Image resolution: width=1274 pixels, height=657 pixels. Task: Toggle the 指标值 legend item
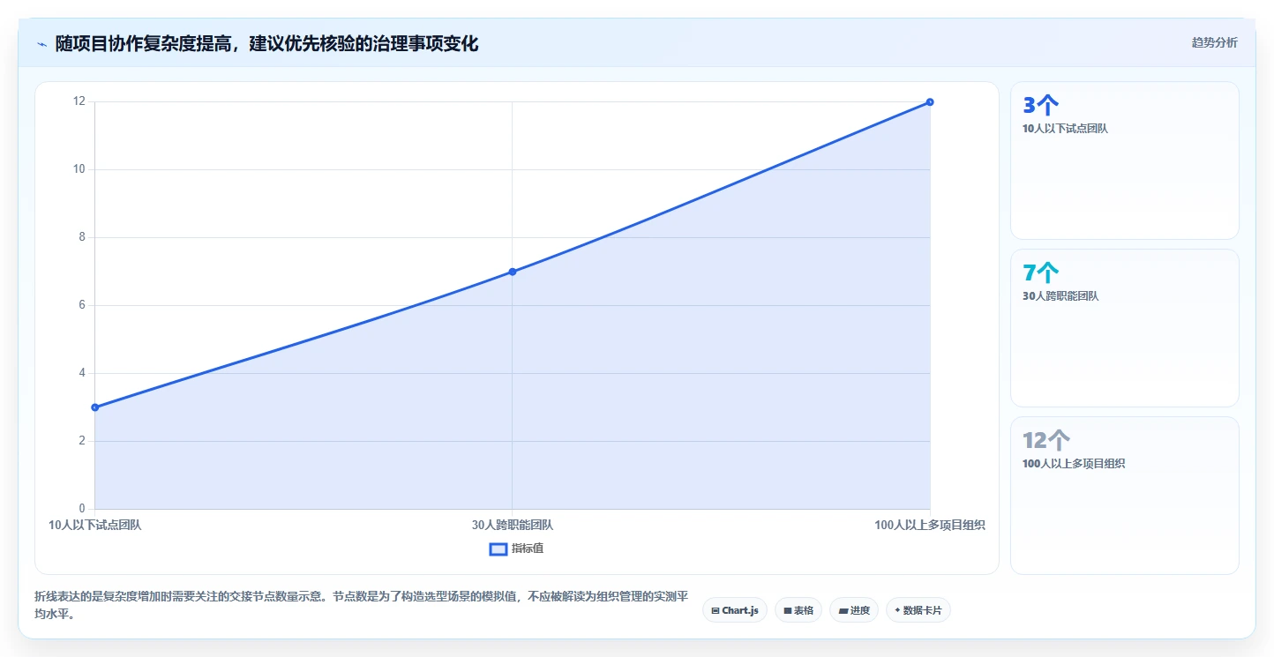pos(517,549)
